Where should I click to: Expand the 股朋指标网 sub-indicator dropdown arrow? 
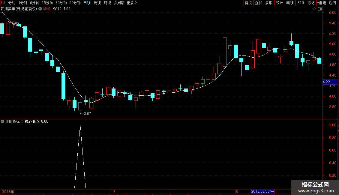point(2,121)
